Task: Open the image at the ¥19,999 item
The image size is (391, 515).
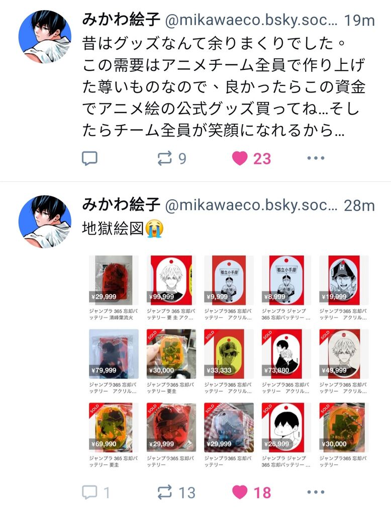Action: (344, 280)
